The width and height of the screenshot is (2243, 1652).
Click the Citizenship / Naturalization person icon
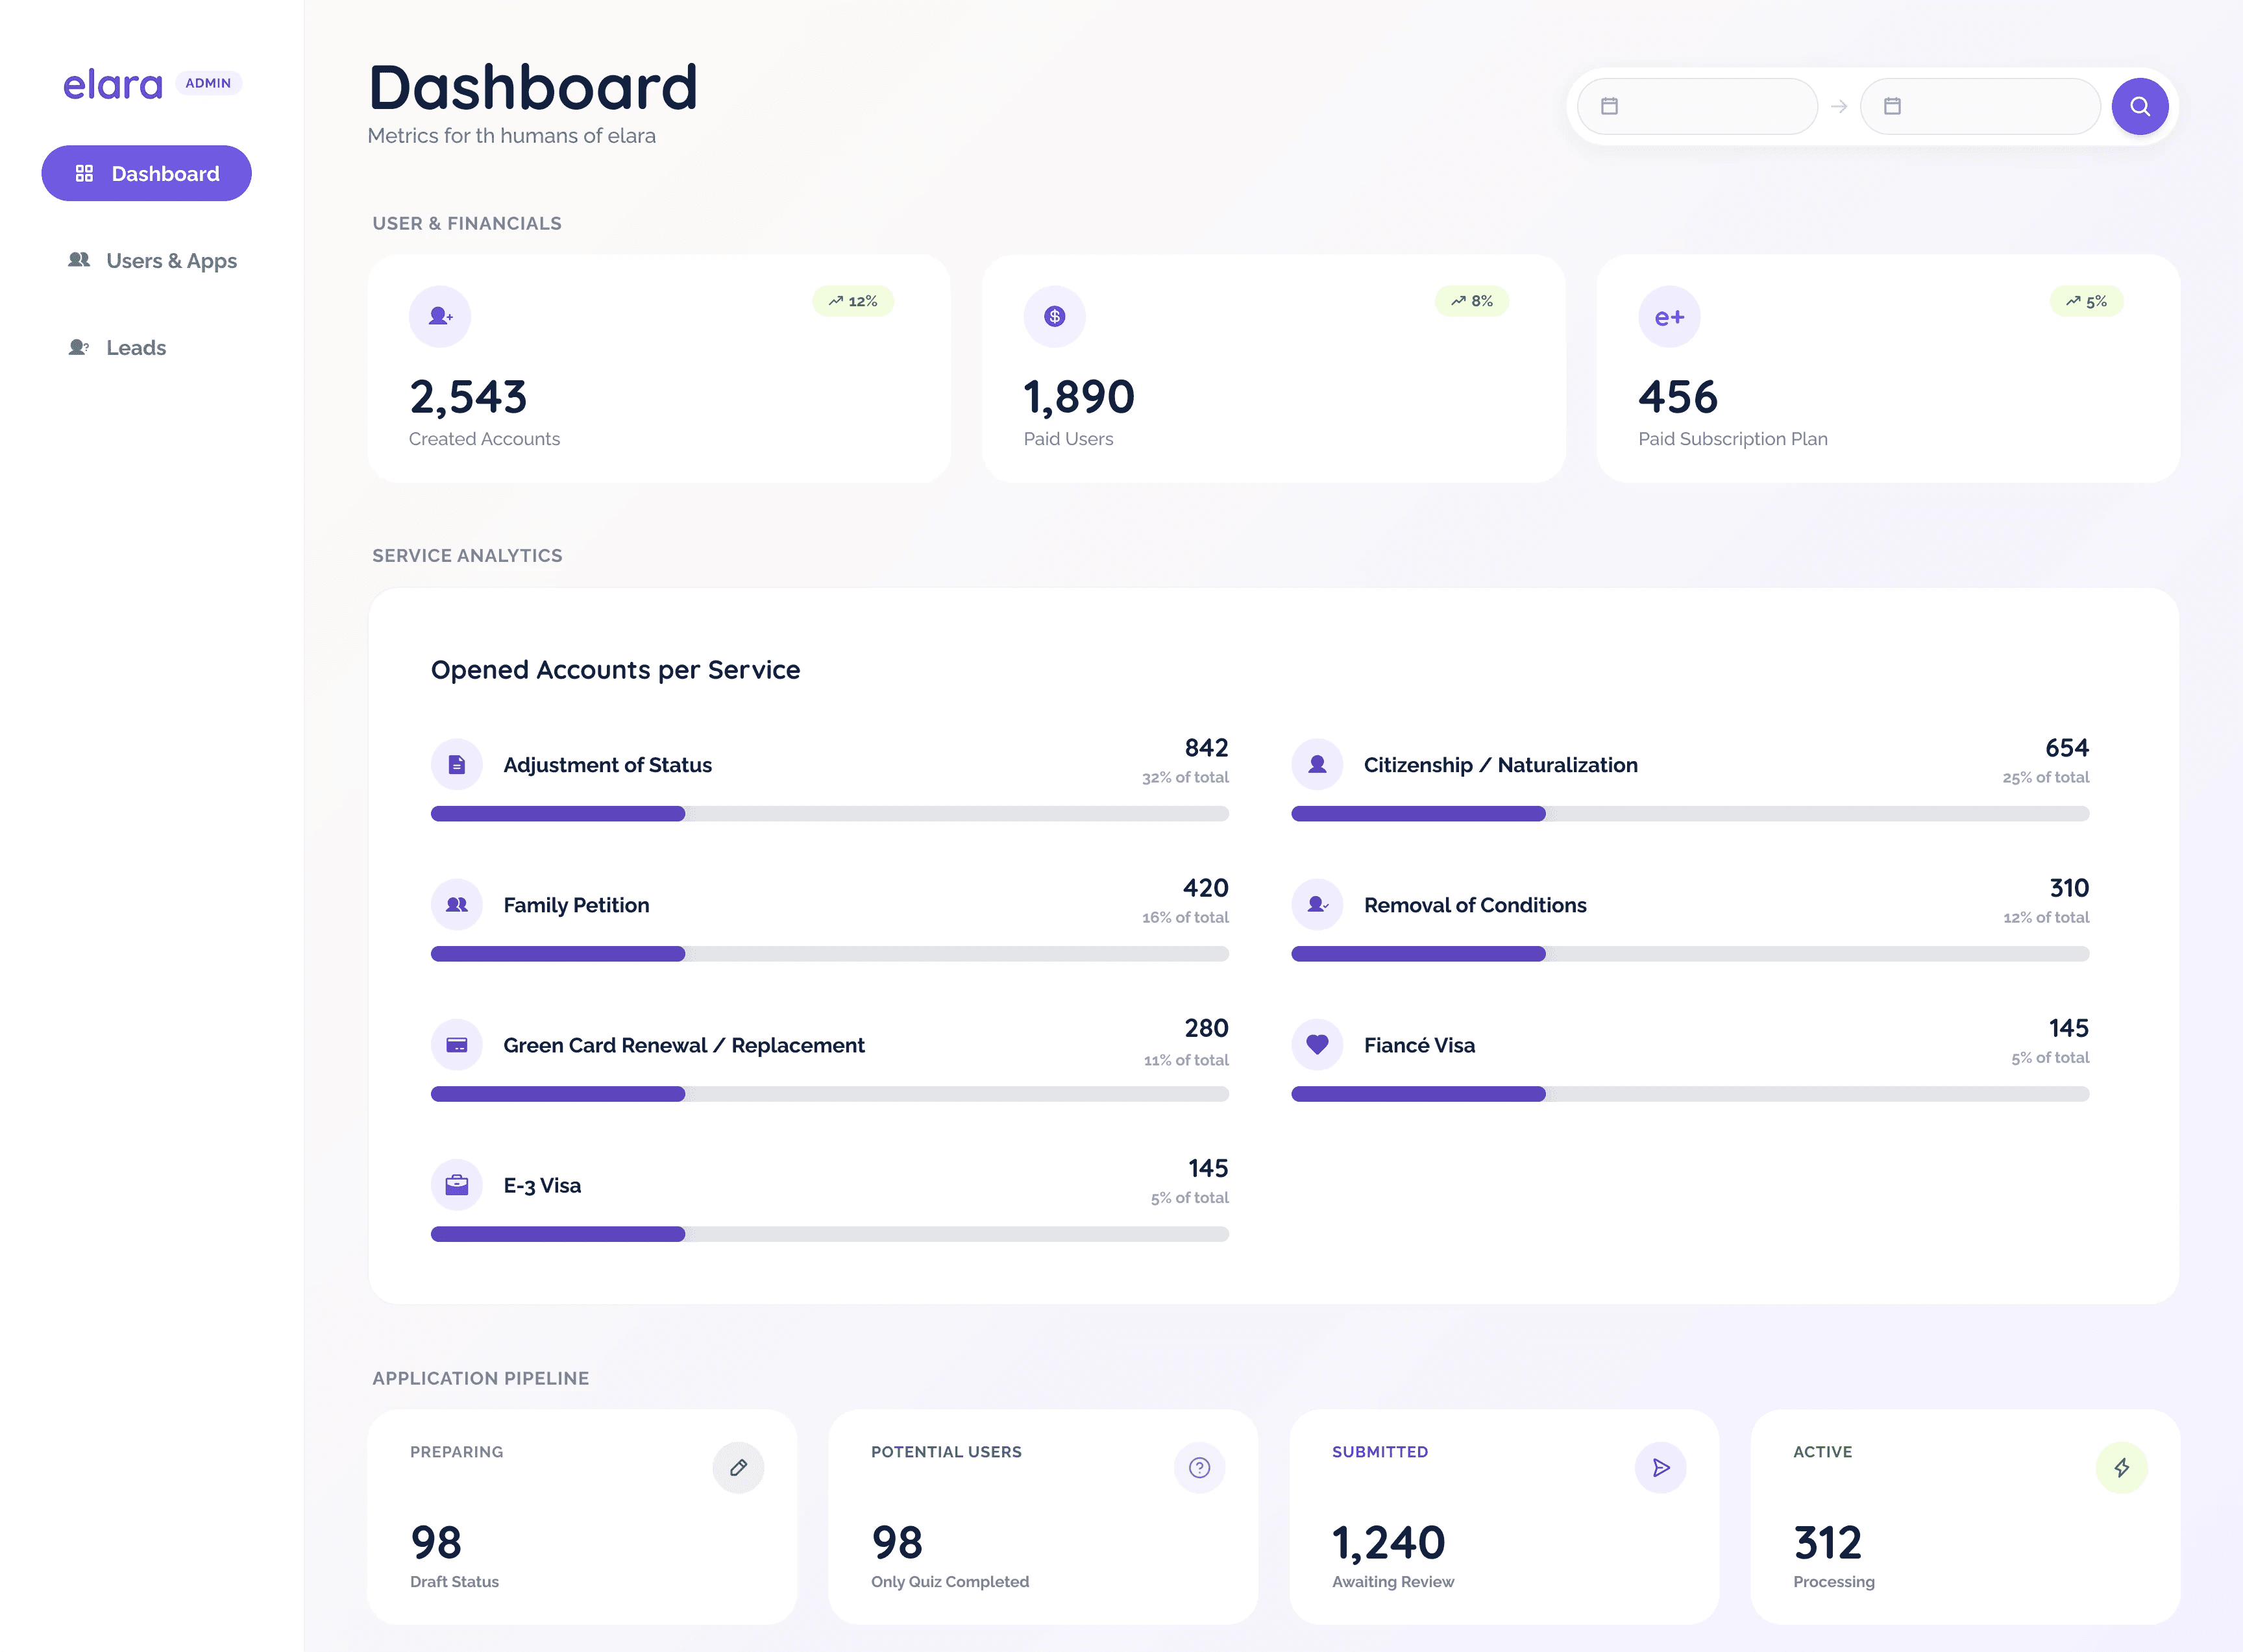pyautogui.click(x=1317, y=765)
